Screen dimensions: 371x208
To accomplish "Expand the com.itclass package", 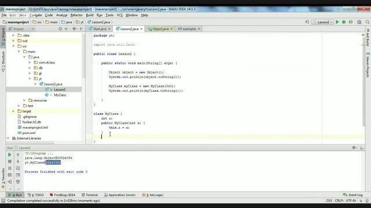I will (30, 62).
